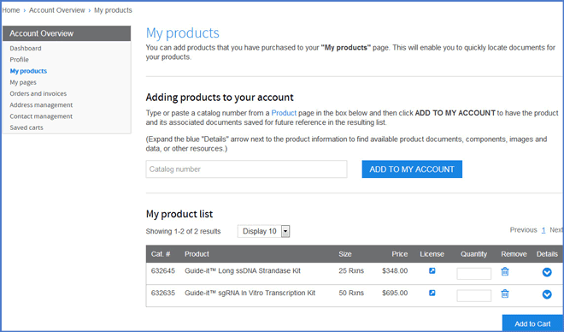
Task: Click the $348.00 price cell
Action: click(x=395, y=270)
